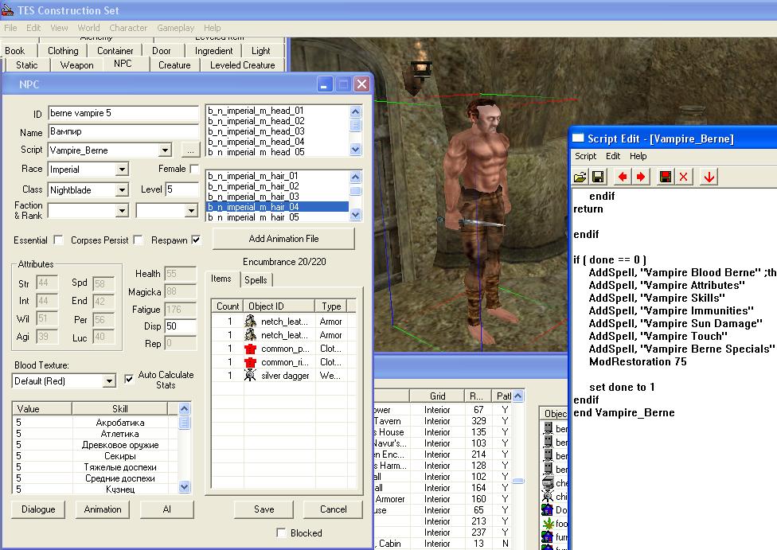777x550 pixels.
Task: Open the Character menu
Action: tap(128, 28)
